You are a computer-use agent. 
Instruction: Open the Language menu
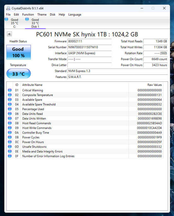tap(75, 15)
